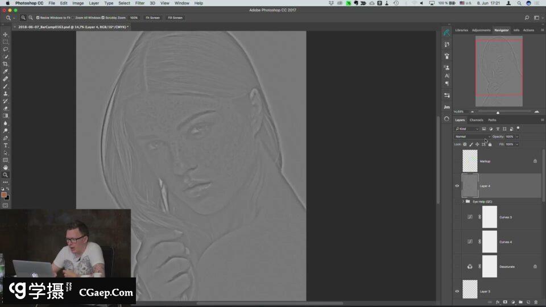Switch to the Channels tab

click(x=476, y=120)
